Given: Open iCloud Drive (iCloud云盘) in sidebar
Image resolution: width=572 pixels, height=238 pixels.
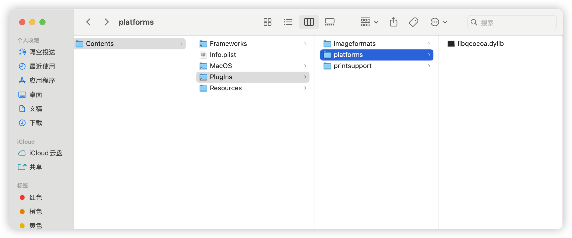Looking at the screenshot, I should (x=46, y=153).
